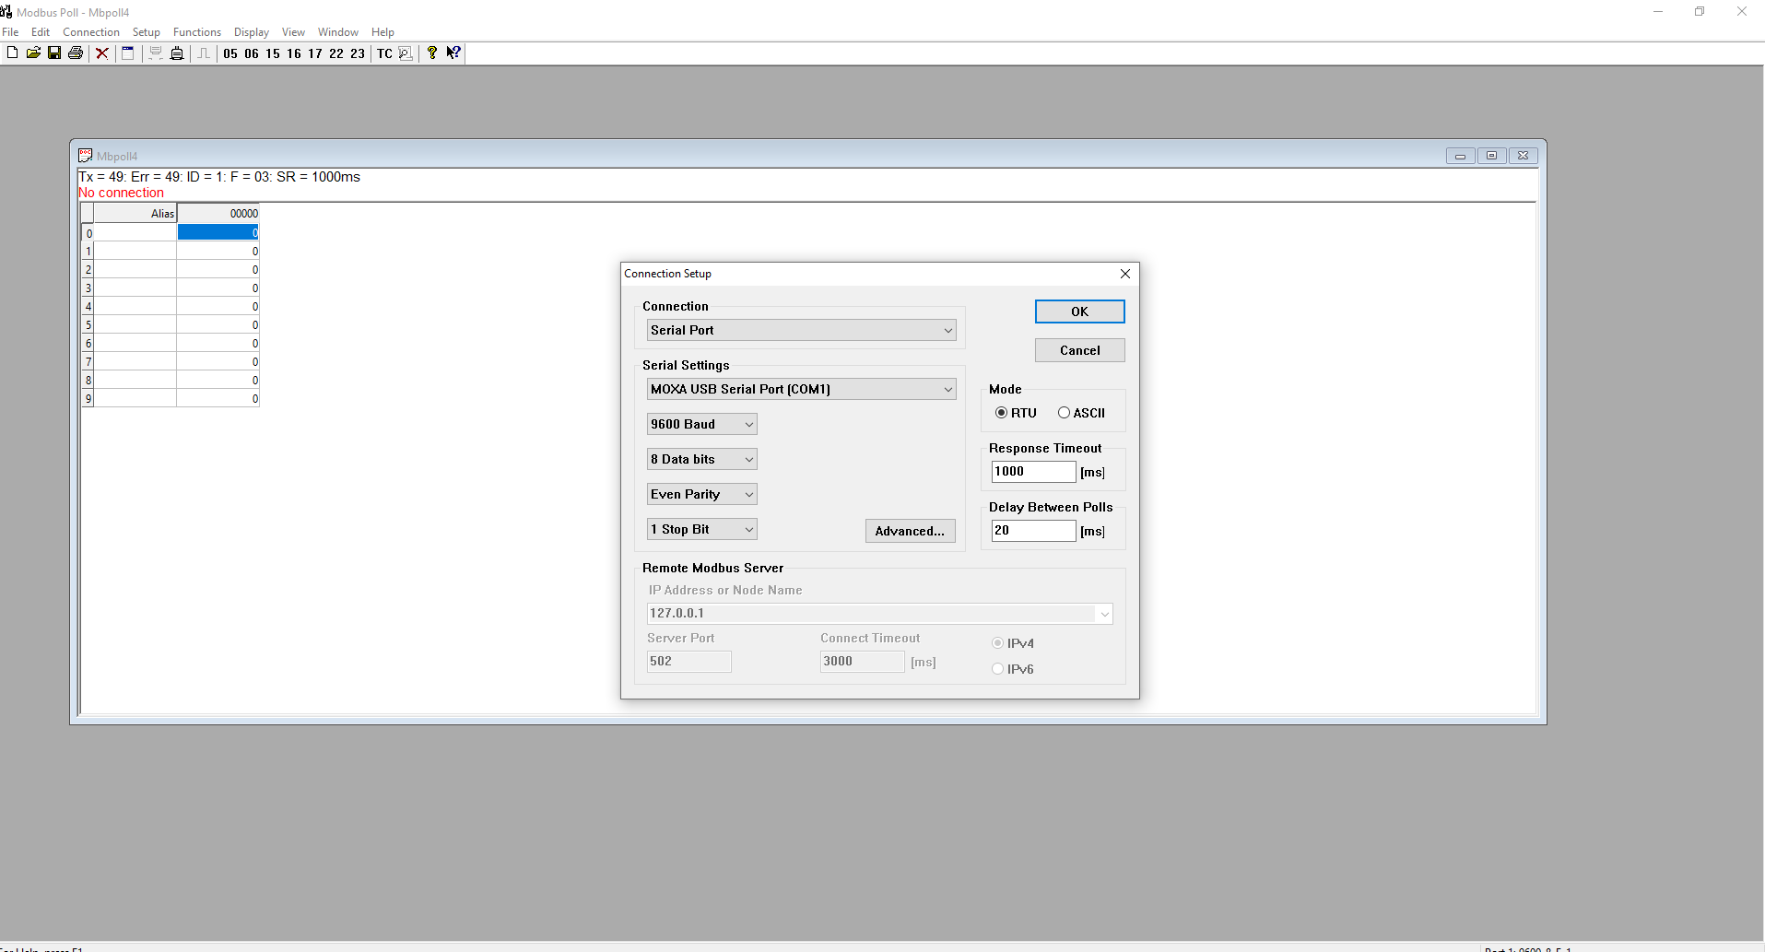Select the ASCII mode radio button
The image size is (1765, 952).
pyautogui.click(x=1064, y=413)
